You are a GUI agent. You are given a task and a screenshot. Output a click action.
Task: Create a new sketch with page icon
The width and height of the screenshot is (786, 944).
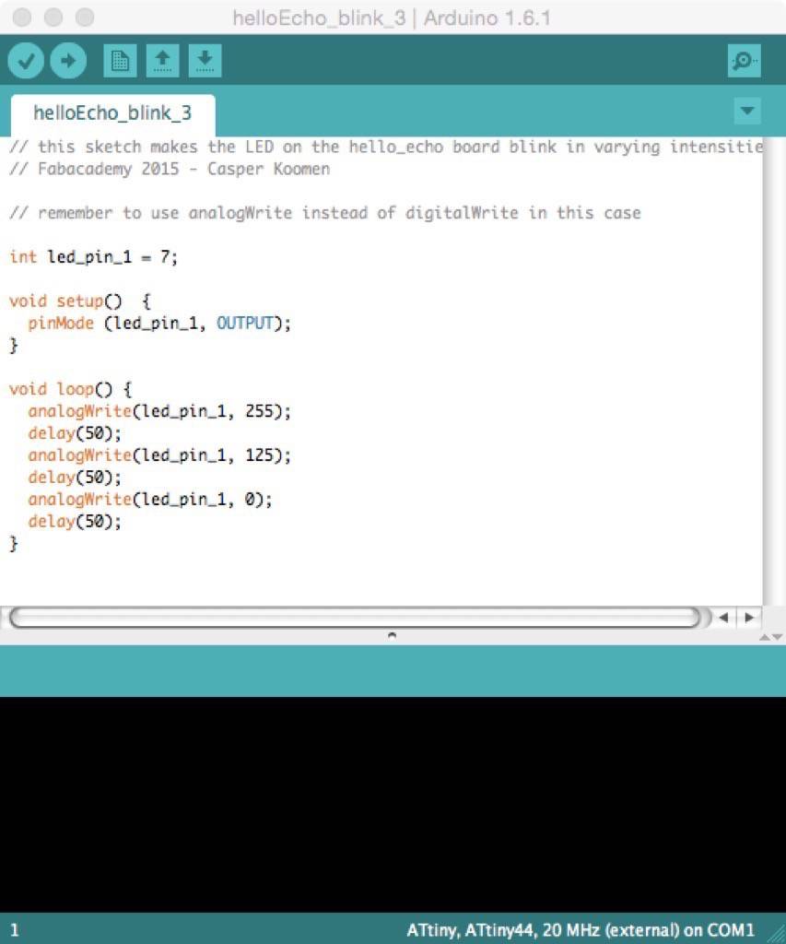pyautogui.click(x=120, y=60)
